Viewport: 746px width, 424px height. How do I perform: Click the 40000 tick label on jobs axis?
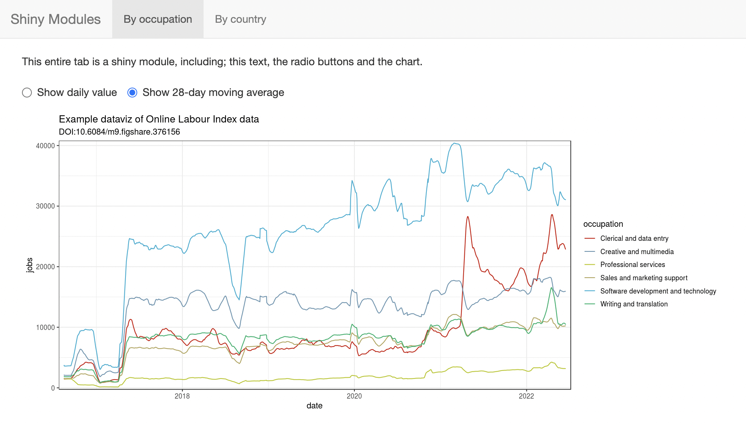point(45,146)
